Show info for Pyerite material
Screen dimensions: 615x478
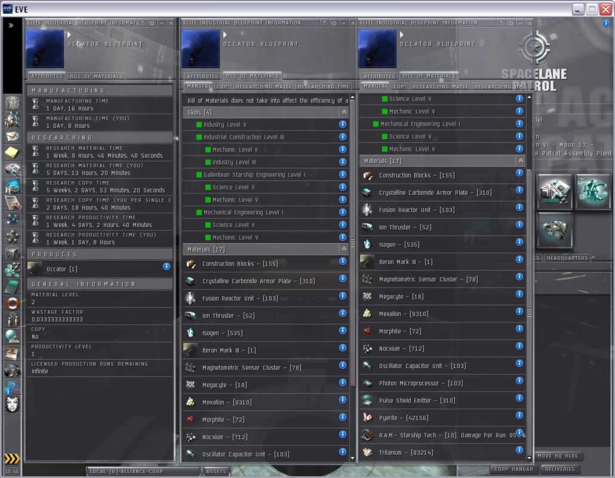point(519,415)
